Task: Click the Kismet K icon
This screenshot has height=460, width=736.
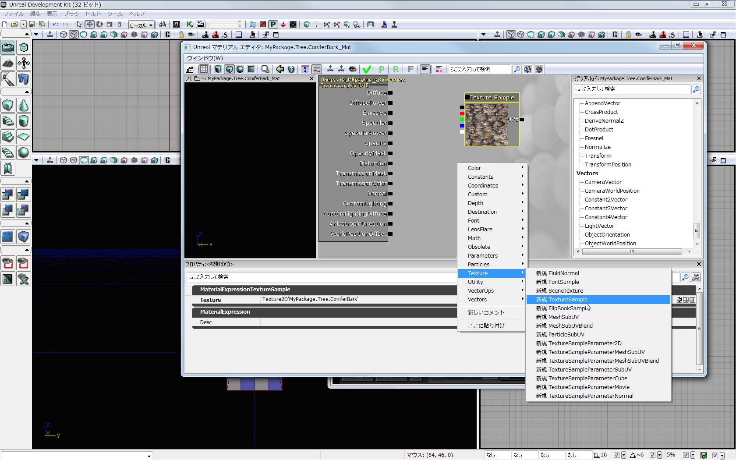Action: [190, 25]
